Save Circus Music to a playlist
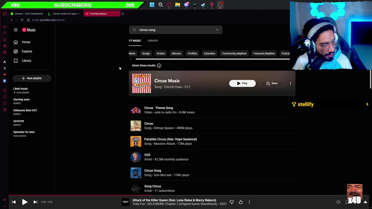This screenshot has width=372, height=209. click(x=272, y=83)
